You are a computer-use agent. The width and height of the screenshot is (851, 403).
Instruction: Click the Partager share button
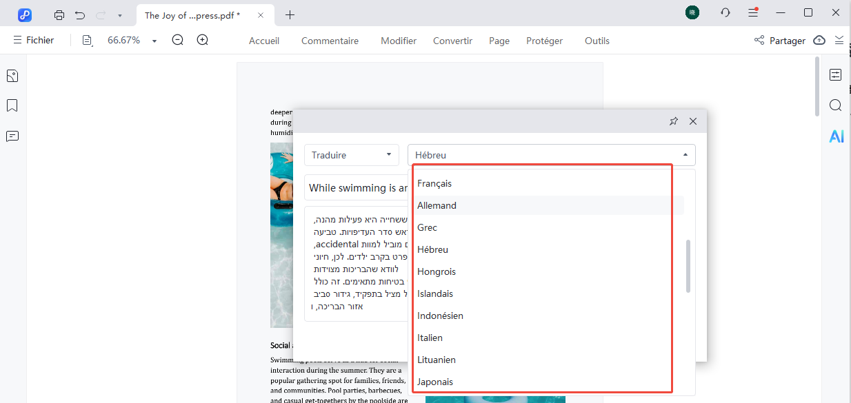point(780,41)
